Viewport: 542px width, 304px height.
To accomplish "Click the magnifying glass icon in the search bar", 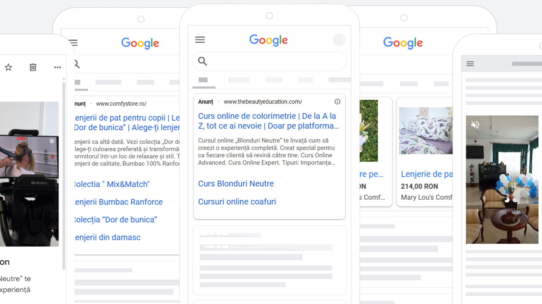I will [202, 61].
